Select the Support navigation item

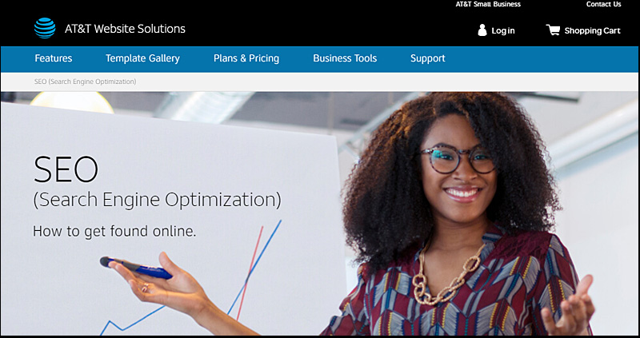(428, 58)
